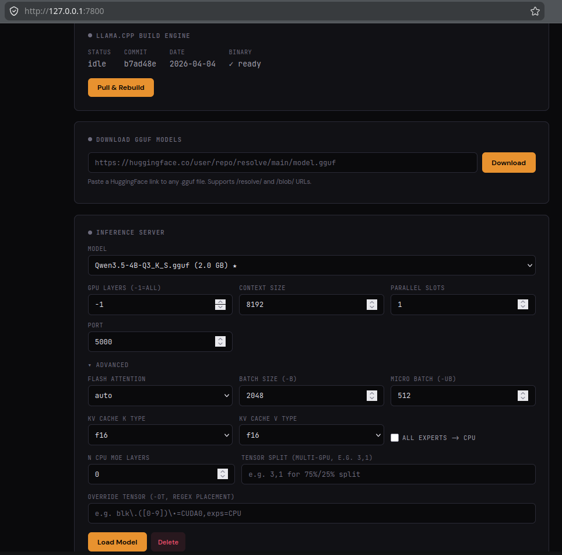Increase GPU Layers with the up stepper
562x555 pixels.
(x=220, y=302)
